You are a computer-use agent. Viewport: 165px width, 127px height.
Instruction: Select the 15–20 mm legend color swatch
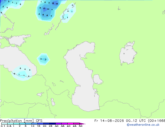pos(41,124)
